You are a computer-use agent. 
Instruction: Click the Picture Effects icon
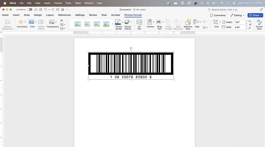coord(127,22)
